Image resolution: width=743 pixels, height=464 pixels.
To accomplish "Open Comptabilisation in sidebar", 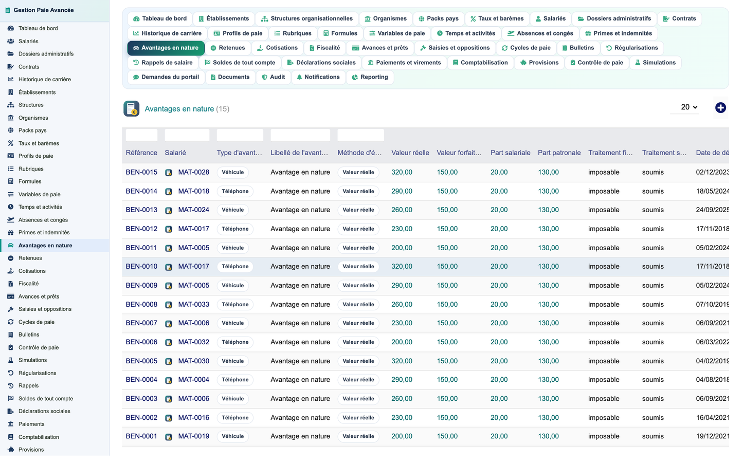I will click(39, 437).
